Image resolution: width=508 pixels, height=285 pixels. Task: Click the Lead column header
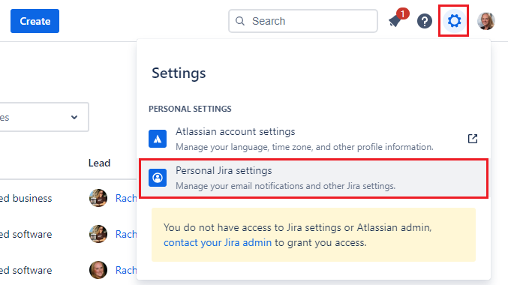100,163
